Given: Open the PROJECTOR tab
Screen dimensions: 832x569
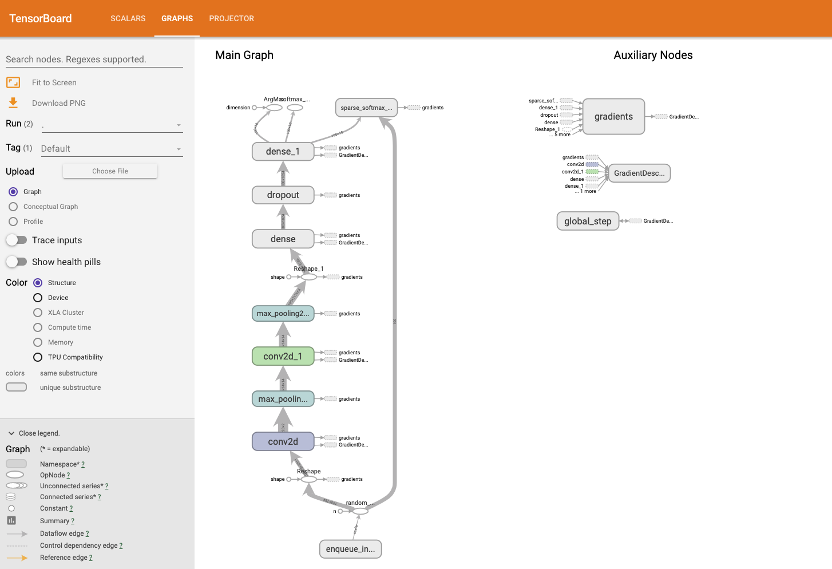Looking at the screenshot, I should point(231,18).
